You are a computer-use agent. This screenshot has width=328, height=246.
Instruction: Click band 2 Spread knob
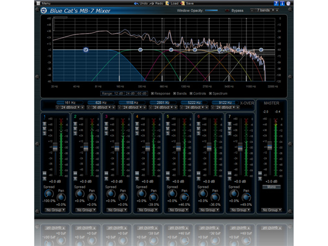click(x=79, y=193)
